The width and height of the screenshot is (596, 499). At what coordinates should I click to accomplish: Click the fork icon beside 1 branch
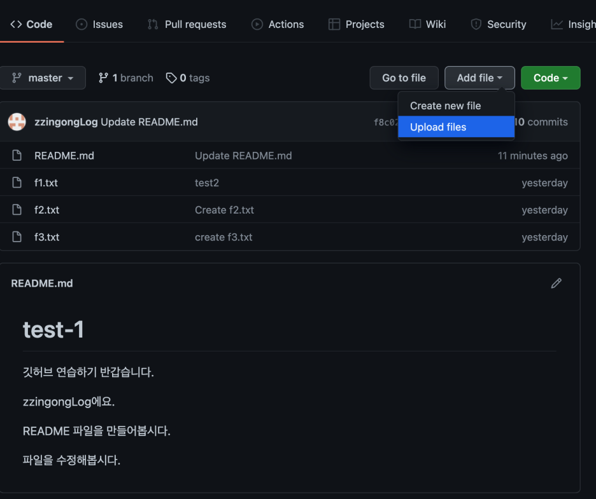103,78
